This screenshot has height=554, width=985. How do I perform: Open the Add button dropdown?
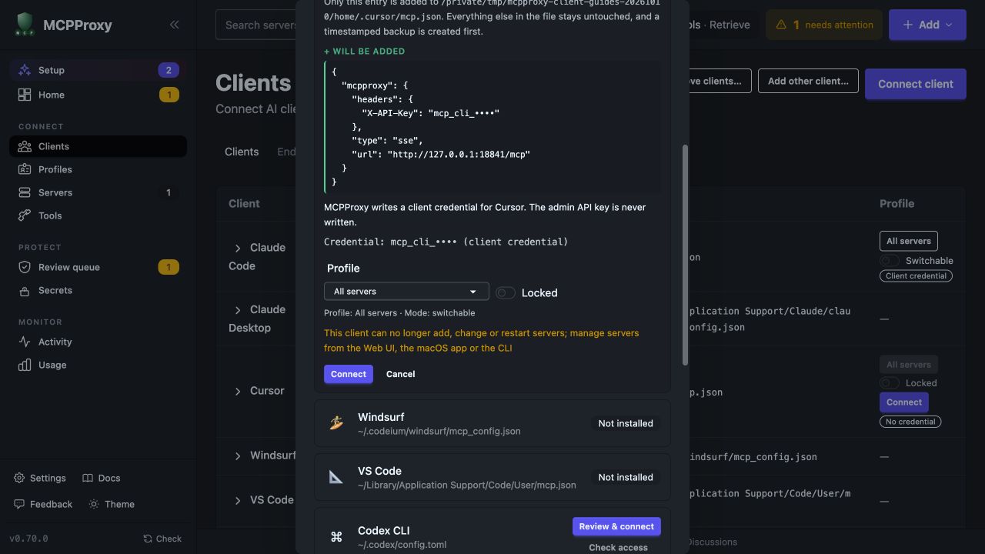coord(927,25)
